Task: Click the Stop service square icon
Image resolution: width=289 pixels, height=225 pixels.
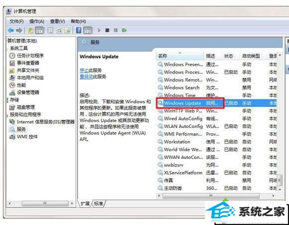Action: pos(107,30)
